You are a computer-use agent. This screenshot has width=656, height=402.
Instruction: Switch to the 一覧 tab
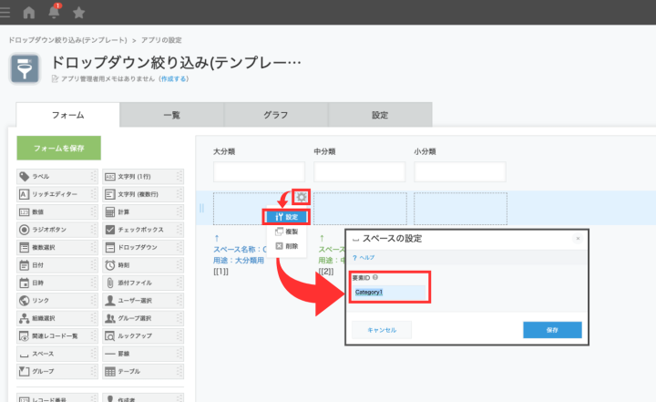[x=171, y=115]
